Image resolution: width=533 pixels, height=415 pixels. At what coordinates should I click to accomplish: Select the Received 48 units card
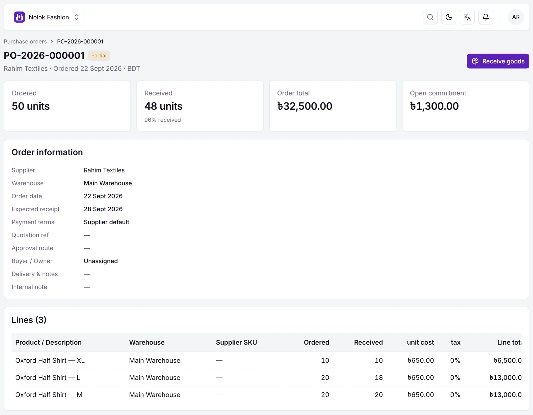(x=200, y=106)
